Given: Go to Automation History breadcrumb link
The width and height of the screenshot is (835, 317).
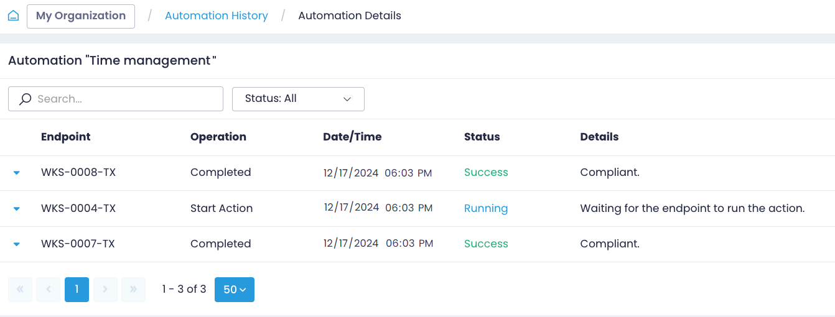Looking at the screenshot, I should pos(217,16).
